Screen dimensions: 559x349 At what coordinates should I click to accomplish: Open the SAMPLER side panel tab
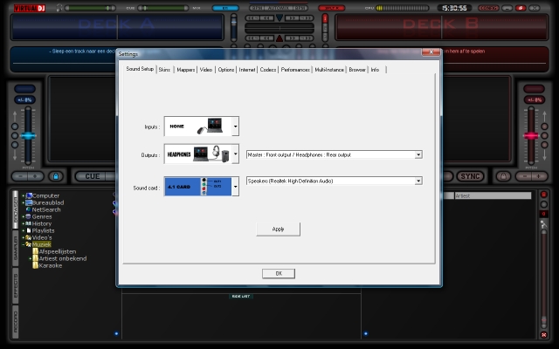pyautogui.click(x=16, y=248)
